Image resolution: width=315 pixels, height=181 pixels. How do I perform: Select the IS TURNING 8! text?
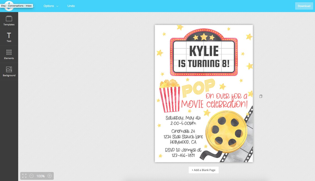coord(204,64)
